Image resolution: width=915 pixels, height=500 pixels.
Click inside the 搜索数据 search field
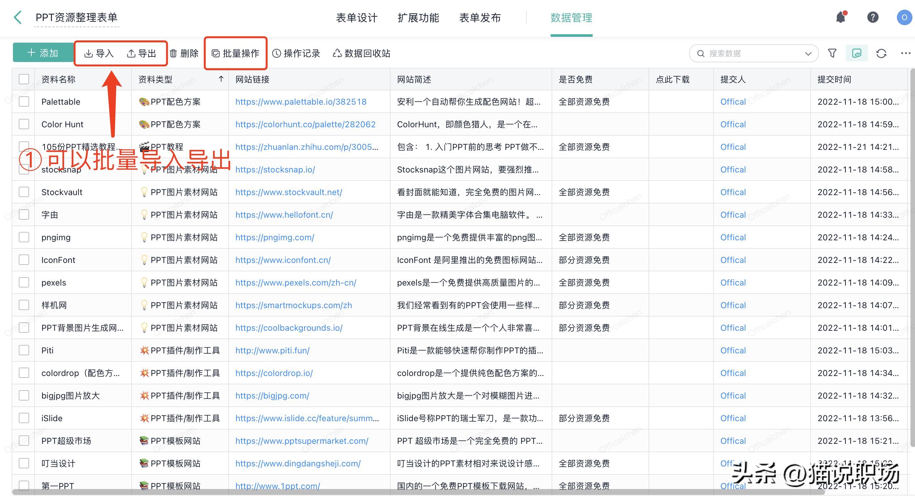click(x=742, y=53)
